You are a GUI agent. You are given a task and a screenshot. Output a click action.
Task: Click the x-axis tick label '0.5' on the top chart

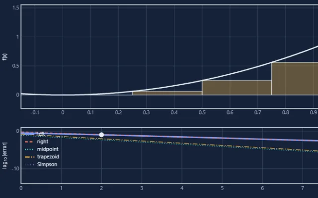pyautogui.click(x=202, y=112)
